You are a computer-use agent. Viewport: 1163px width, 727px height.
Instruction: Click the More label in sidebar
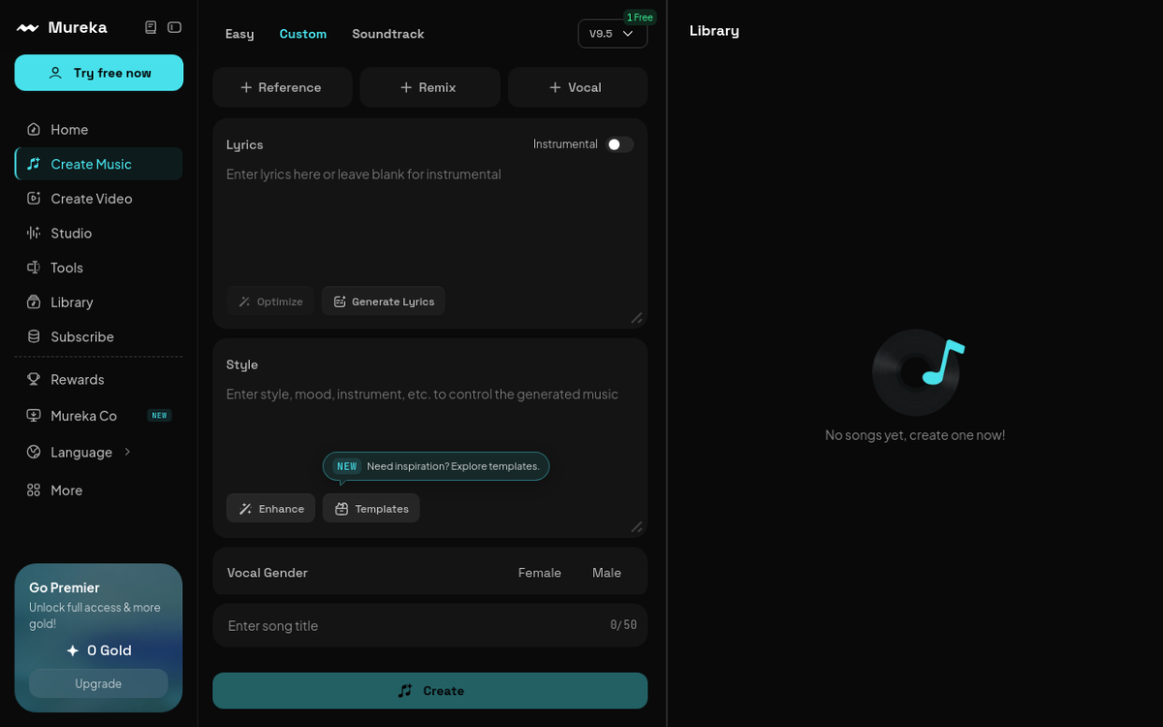[67, 490]
